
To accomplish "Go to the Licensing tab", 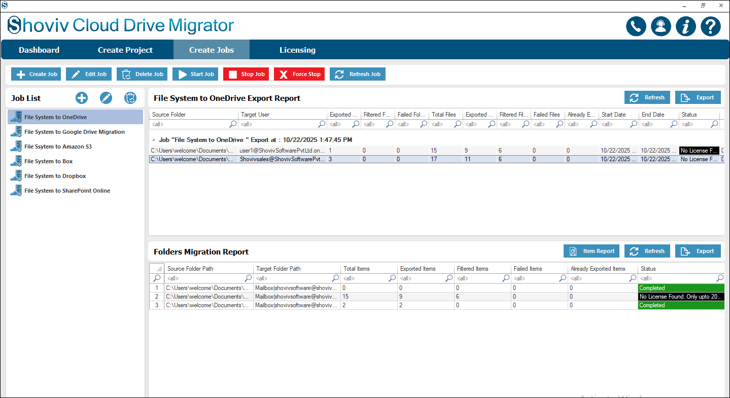I will pos(297,50).
